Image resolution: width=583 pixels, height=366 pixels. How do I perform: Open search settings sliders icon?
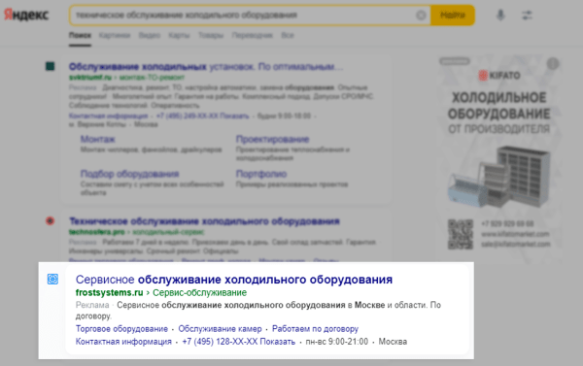(x=527, y=16)
